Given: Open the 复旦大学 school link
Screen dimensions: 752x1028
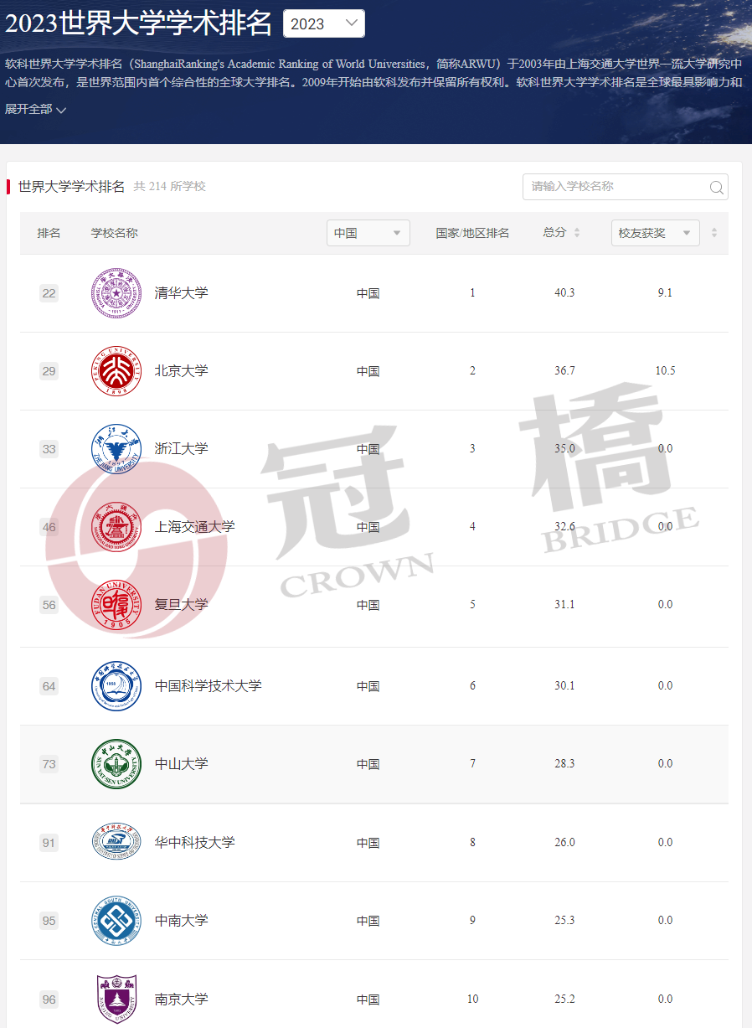Looking at the screenshot, I should coord(182,605).
